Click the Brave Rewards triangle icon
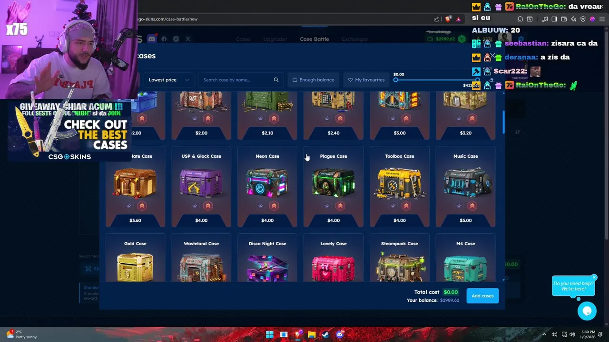The width and height of the screenshot is (609, 342). [x=458, y=19]
